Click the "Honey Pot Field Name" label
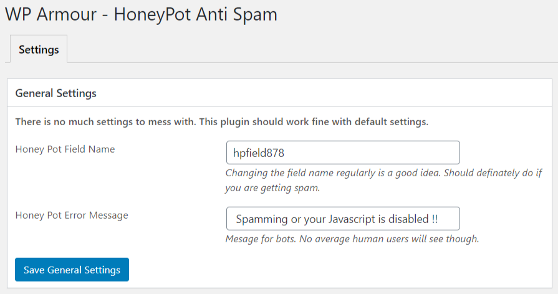The height and width of the screenshot is (294, 558). [x=65, y=149]
